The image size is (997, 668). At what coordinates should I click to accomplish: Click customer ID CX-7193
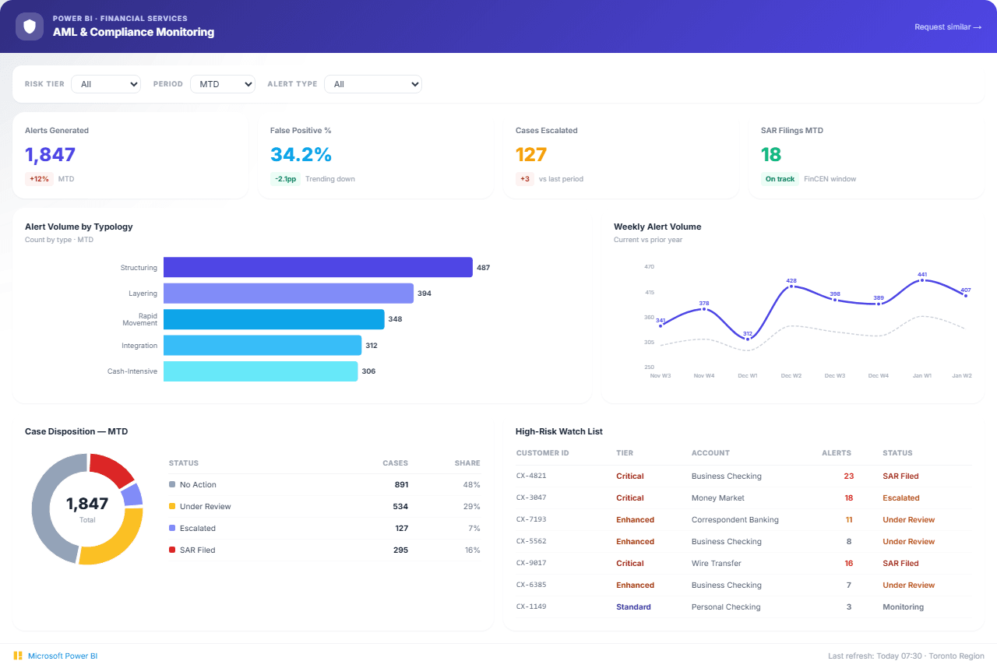[531, 520]
